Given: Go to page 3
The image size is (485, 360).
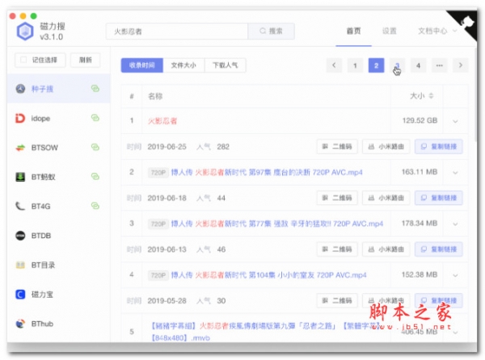Looking at the screenshot, I should (x=397, y=65).
